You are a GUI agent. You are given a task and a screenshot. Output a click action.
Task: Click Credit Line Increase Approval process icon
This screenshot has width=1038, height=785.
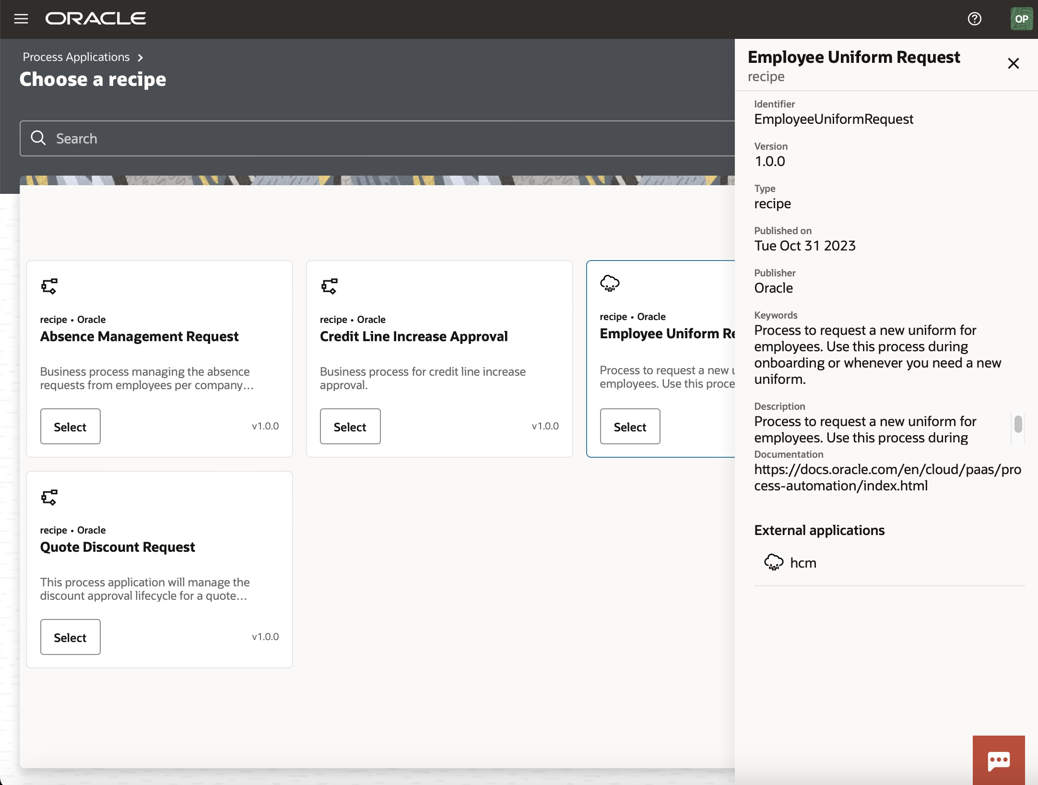tap(329, 286)
